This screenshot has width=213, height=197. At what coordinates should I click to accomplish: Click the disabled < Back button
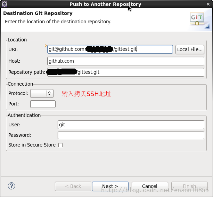[73, 186]
